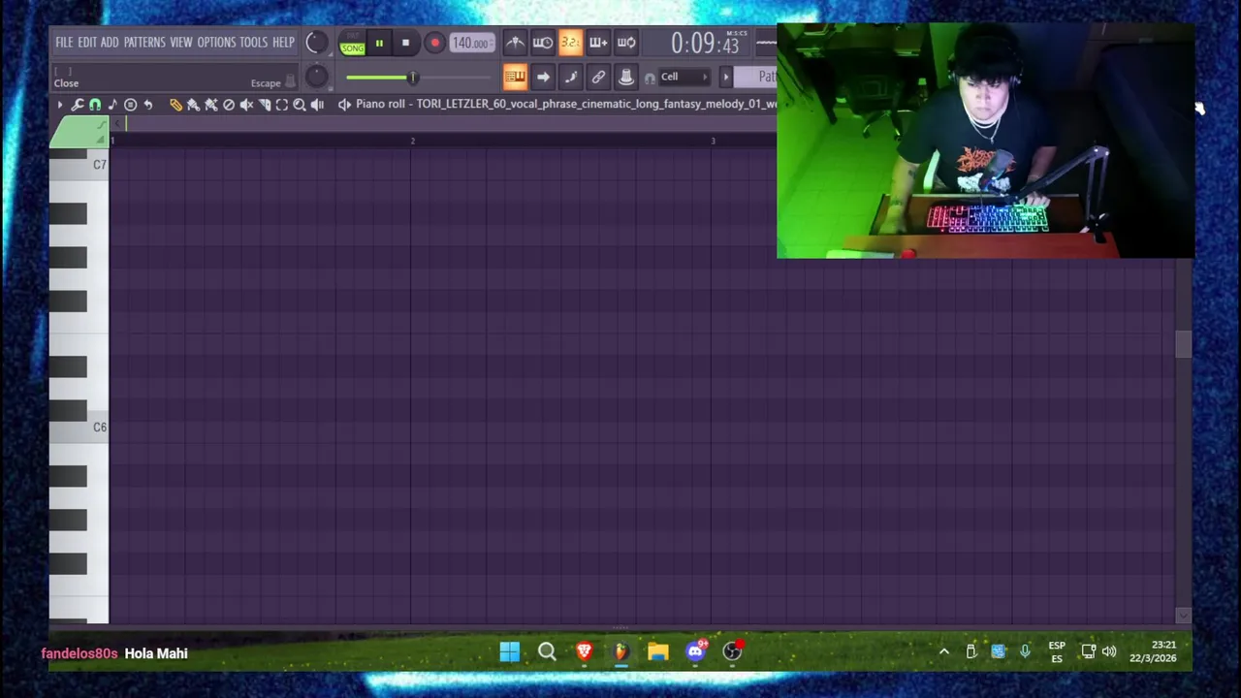The height and width of the screenshot is (698, 1241).
Task: Toggle the note/clip grouping link button
Action: tap(598, 77)
